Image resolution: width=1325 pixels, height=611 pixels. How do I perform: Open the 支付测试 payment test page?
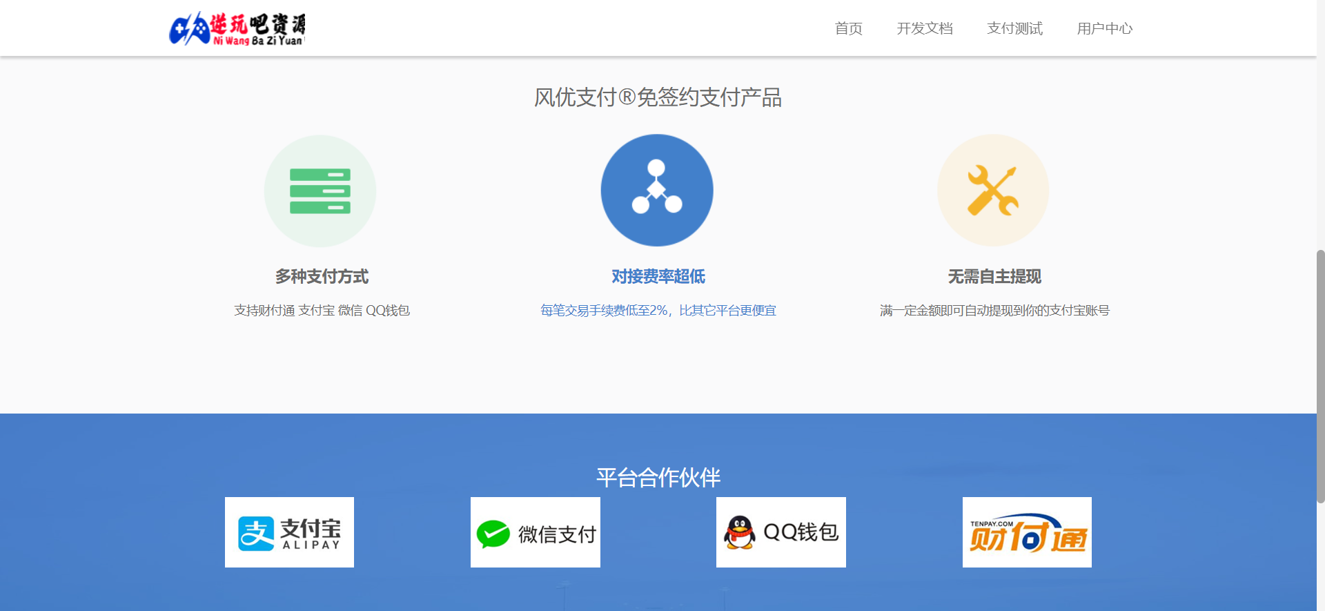pyautogui.click(x=1014, y=28)
